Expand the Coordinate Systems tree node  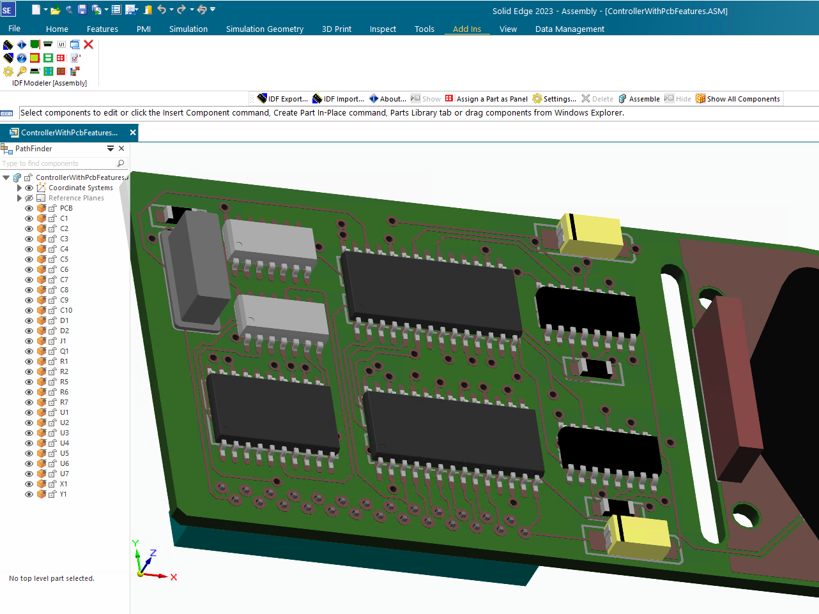click(x=19, y=188)
